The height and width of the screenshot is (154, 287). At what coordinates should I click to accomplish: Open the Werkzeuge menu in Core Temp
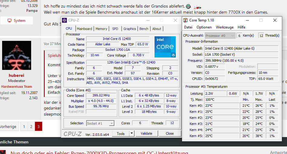pyautogui.click(x=225, y=27)
